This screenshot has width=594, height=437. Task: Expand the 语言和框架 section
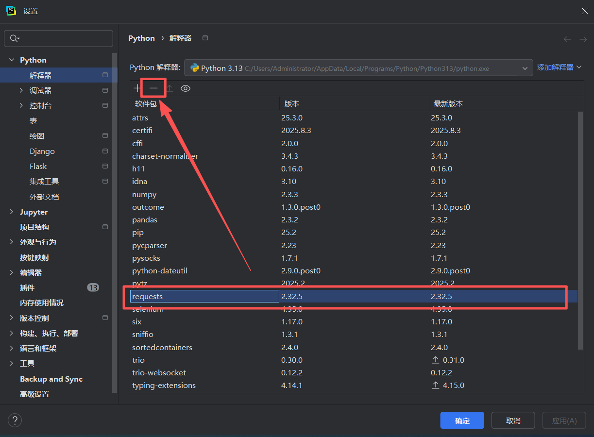[x=12, y=348]
